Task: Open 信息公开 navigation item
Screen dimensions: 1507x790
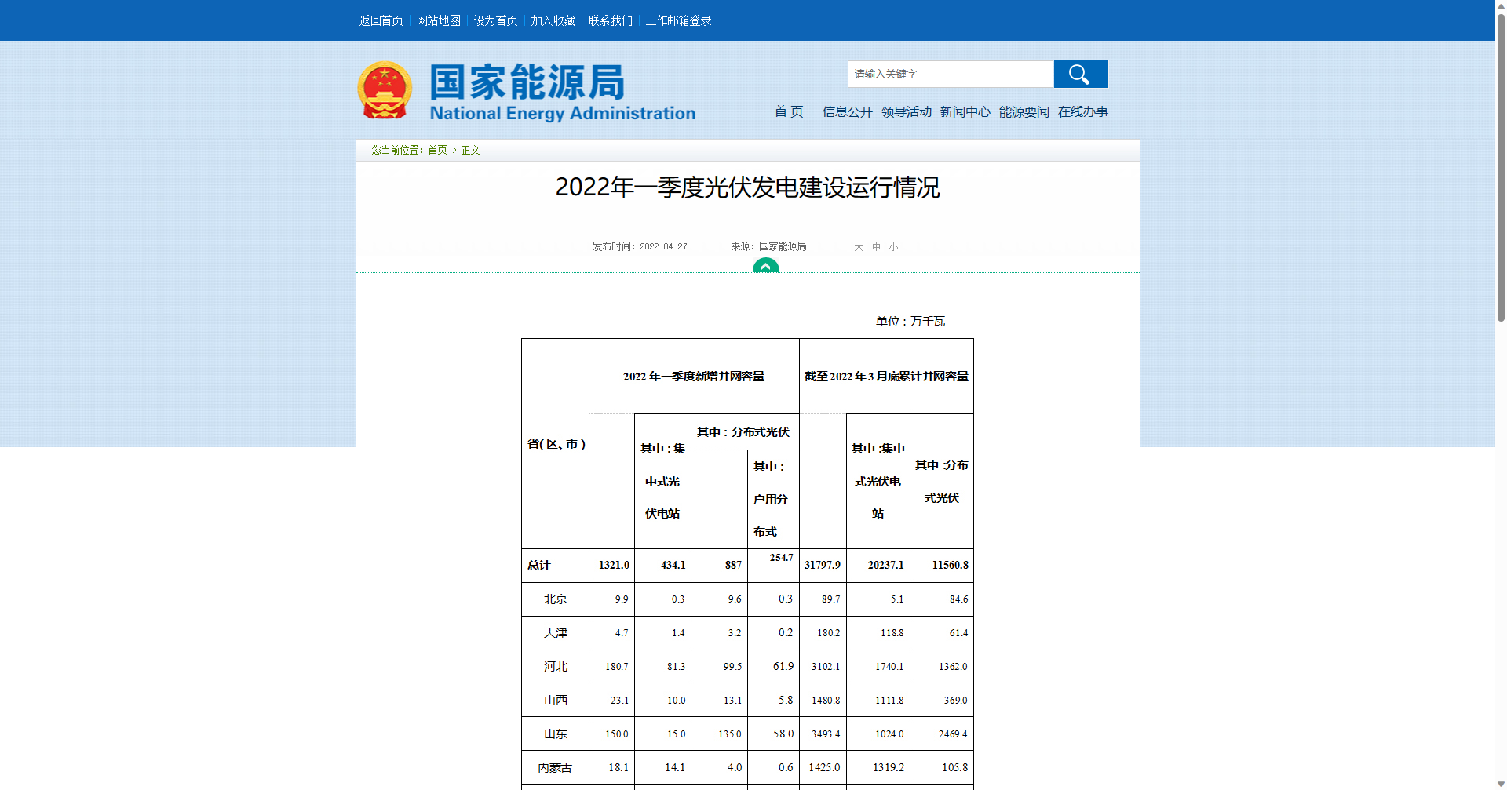Action: point(847,112)
